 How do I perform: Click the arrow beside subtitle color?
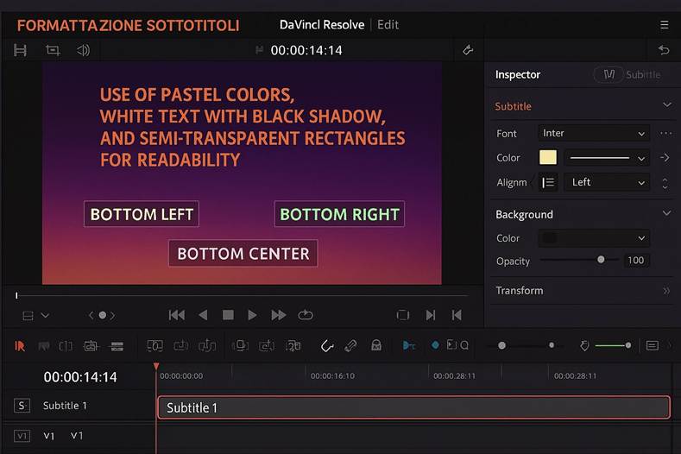(665, 157)
